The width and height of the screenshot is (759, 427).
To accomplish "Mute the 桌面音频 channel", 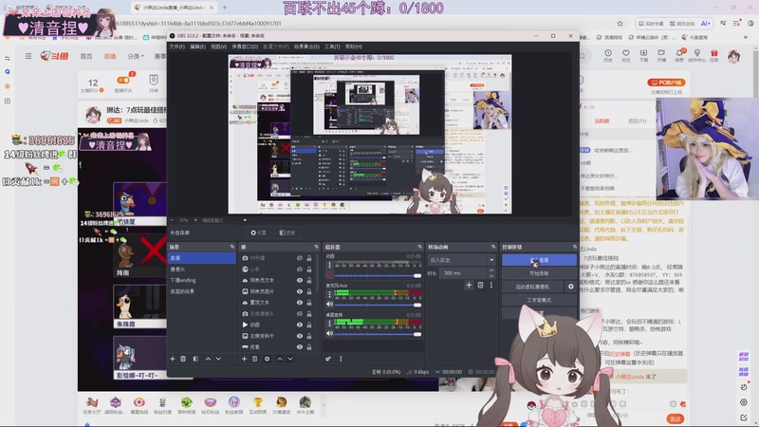I will tap(329, 334).
